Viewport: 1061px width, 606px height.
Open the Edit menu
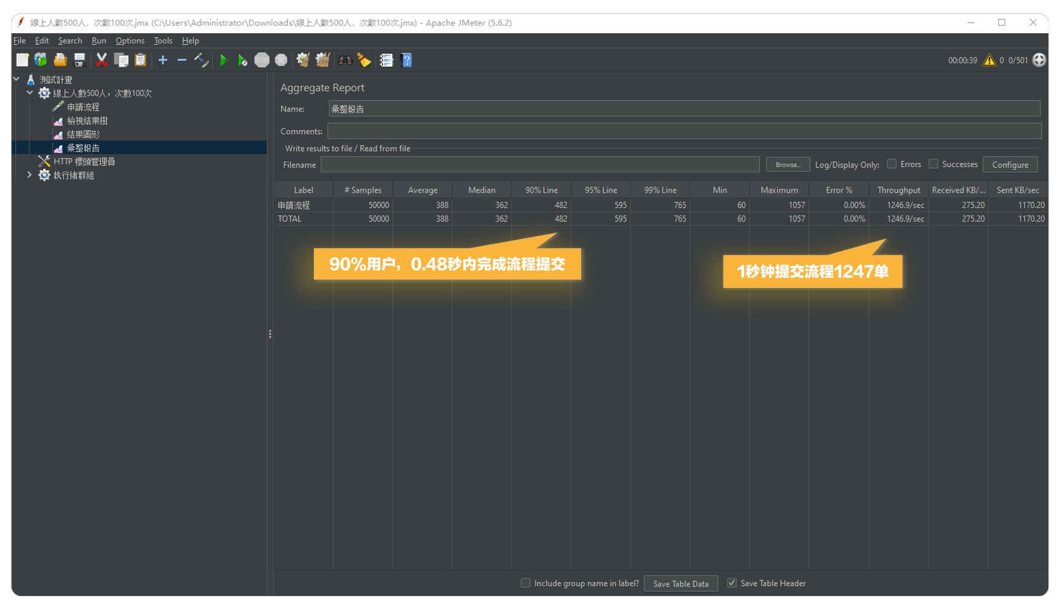42,41
